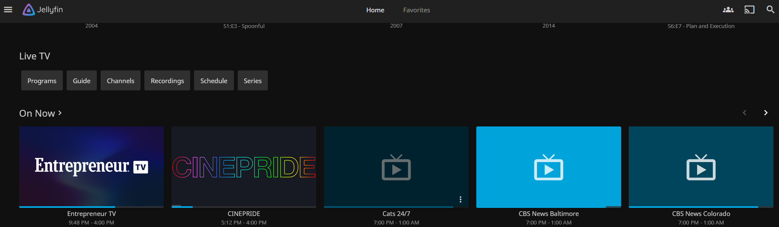The width and height of the screenshot is (779, 227).
Task: Click the CBS News Baltimore title link
Action: 548,214
